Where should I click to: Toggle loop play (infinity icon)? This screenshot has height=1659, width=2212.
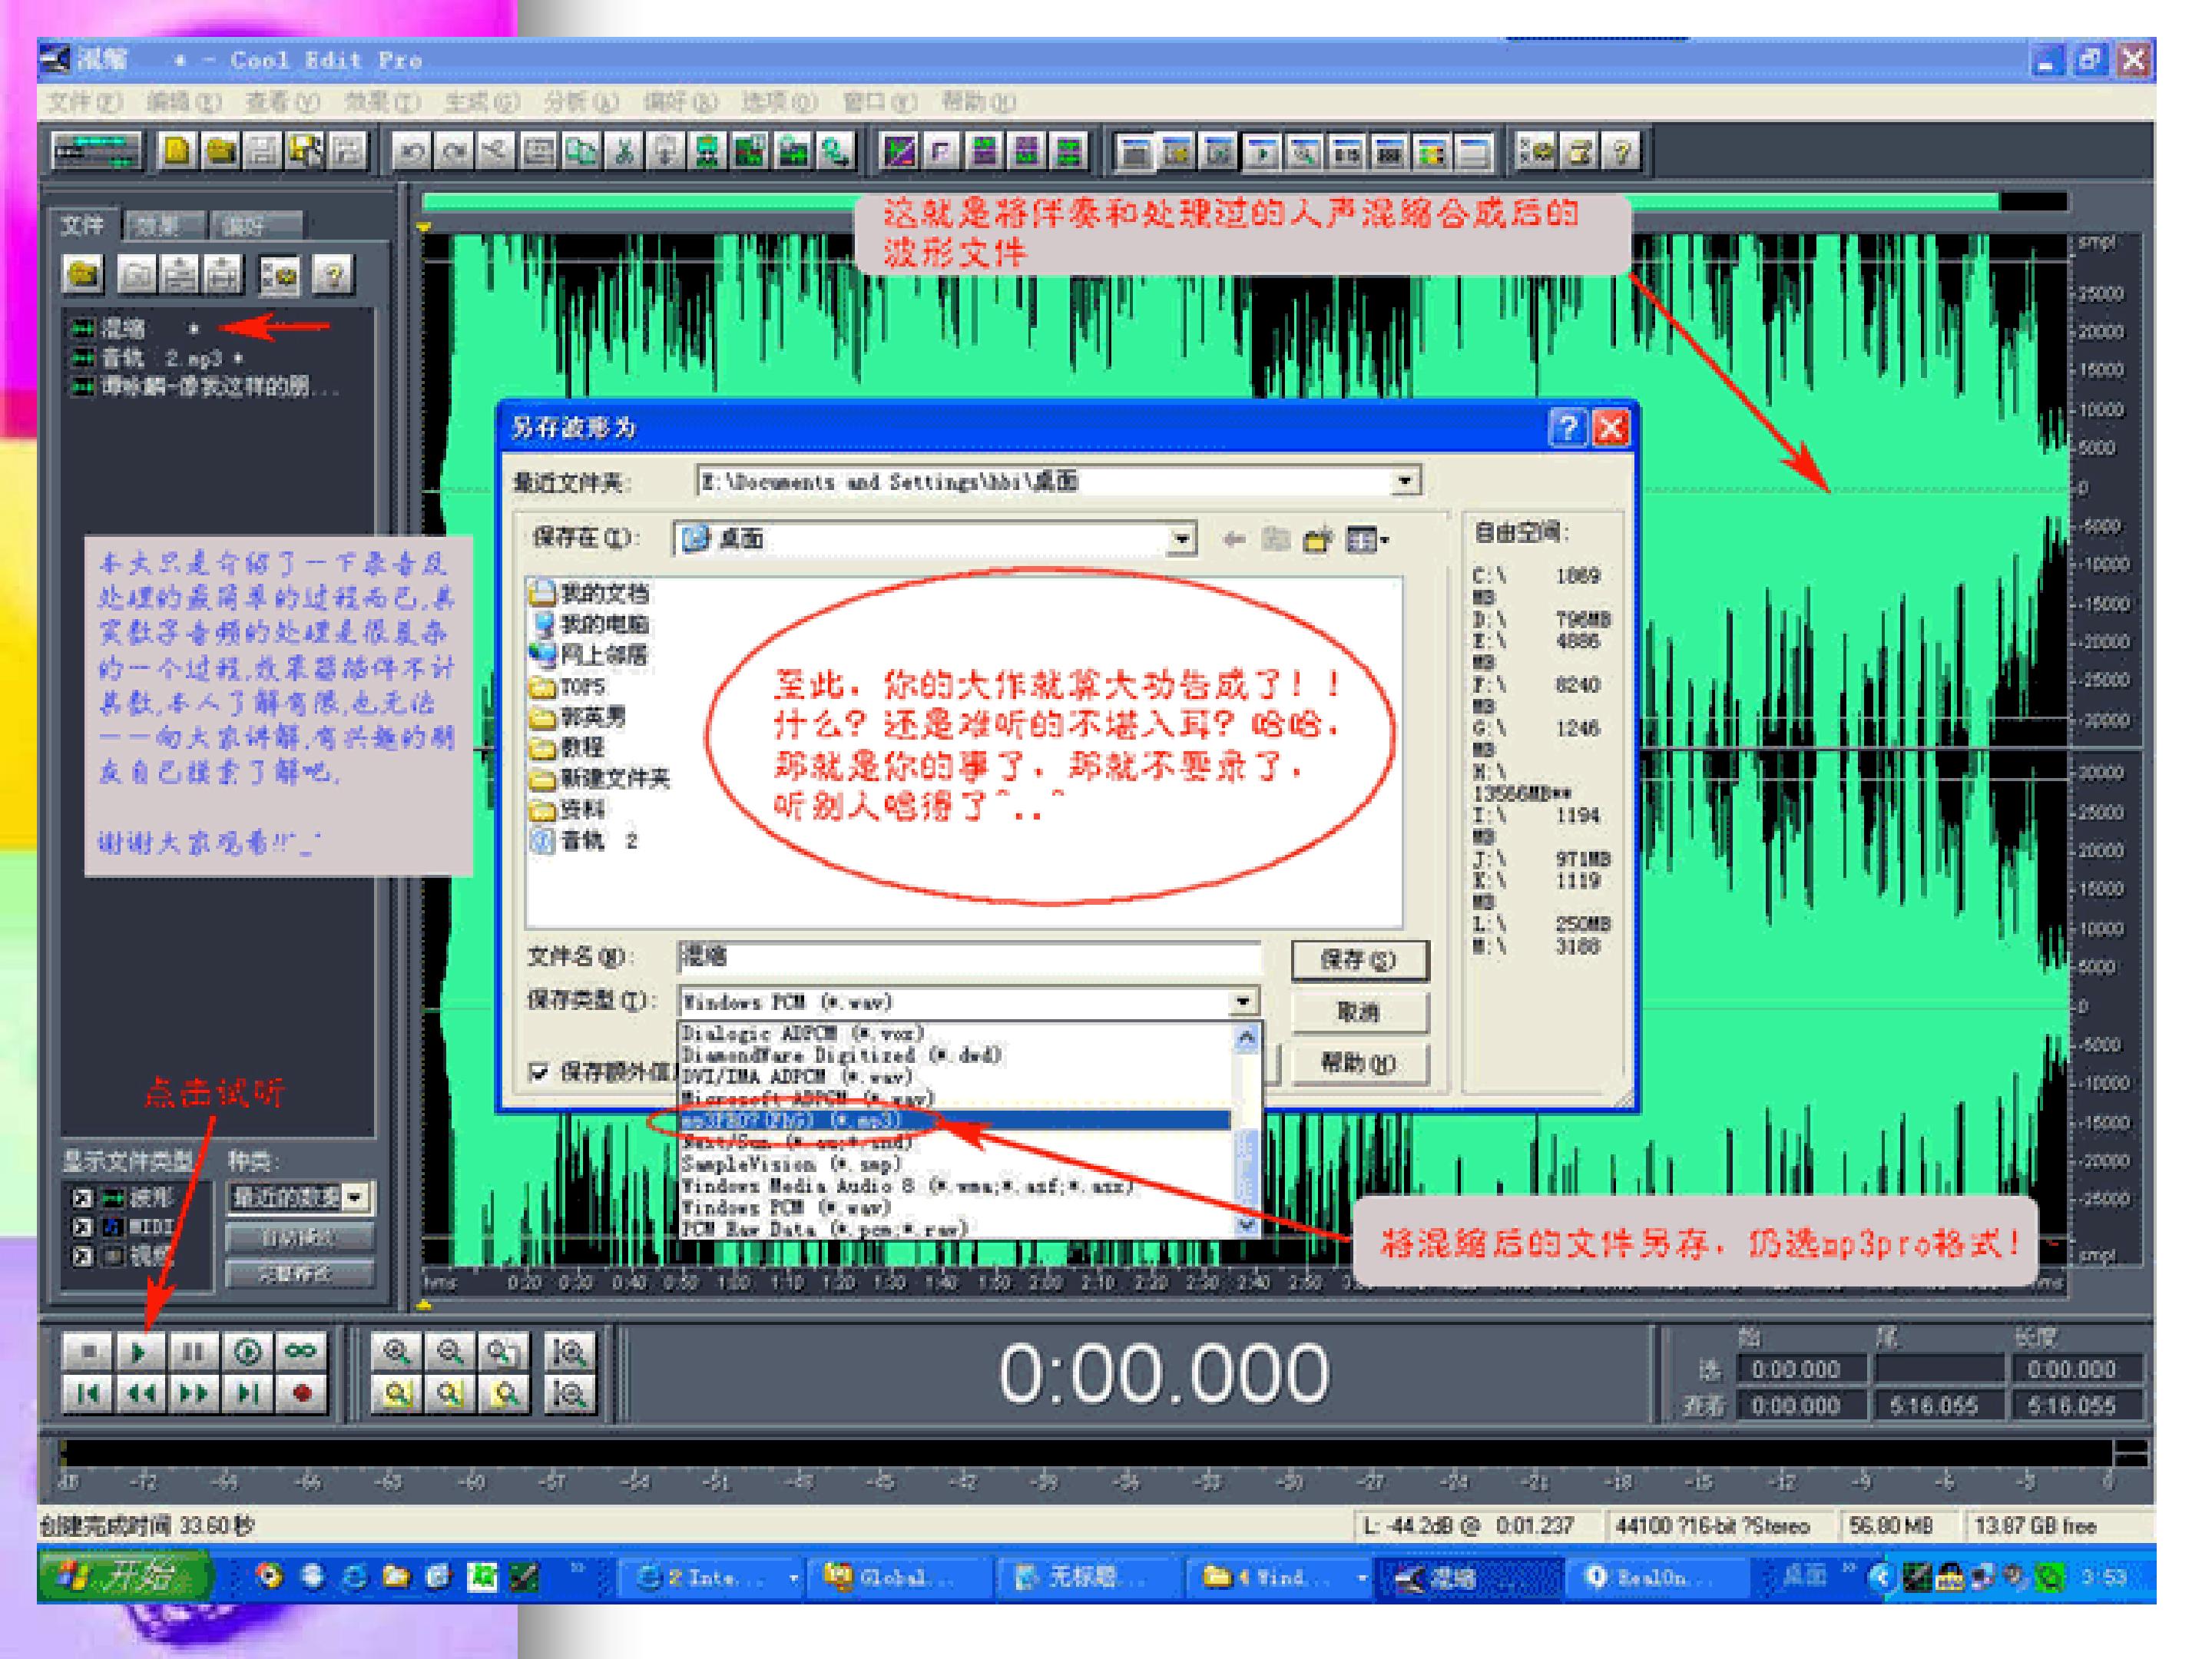(301, 1352)
